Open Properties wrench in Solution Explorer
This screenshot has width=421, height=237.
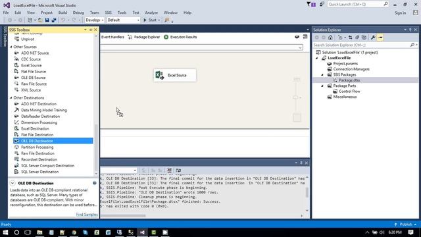click(373, 38)
